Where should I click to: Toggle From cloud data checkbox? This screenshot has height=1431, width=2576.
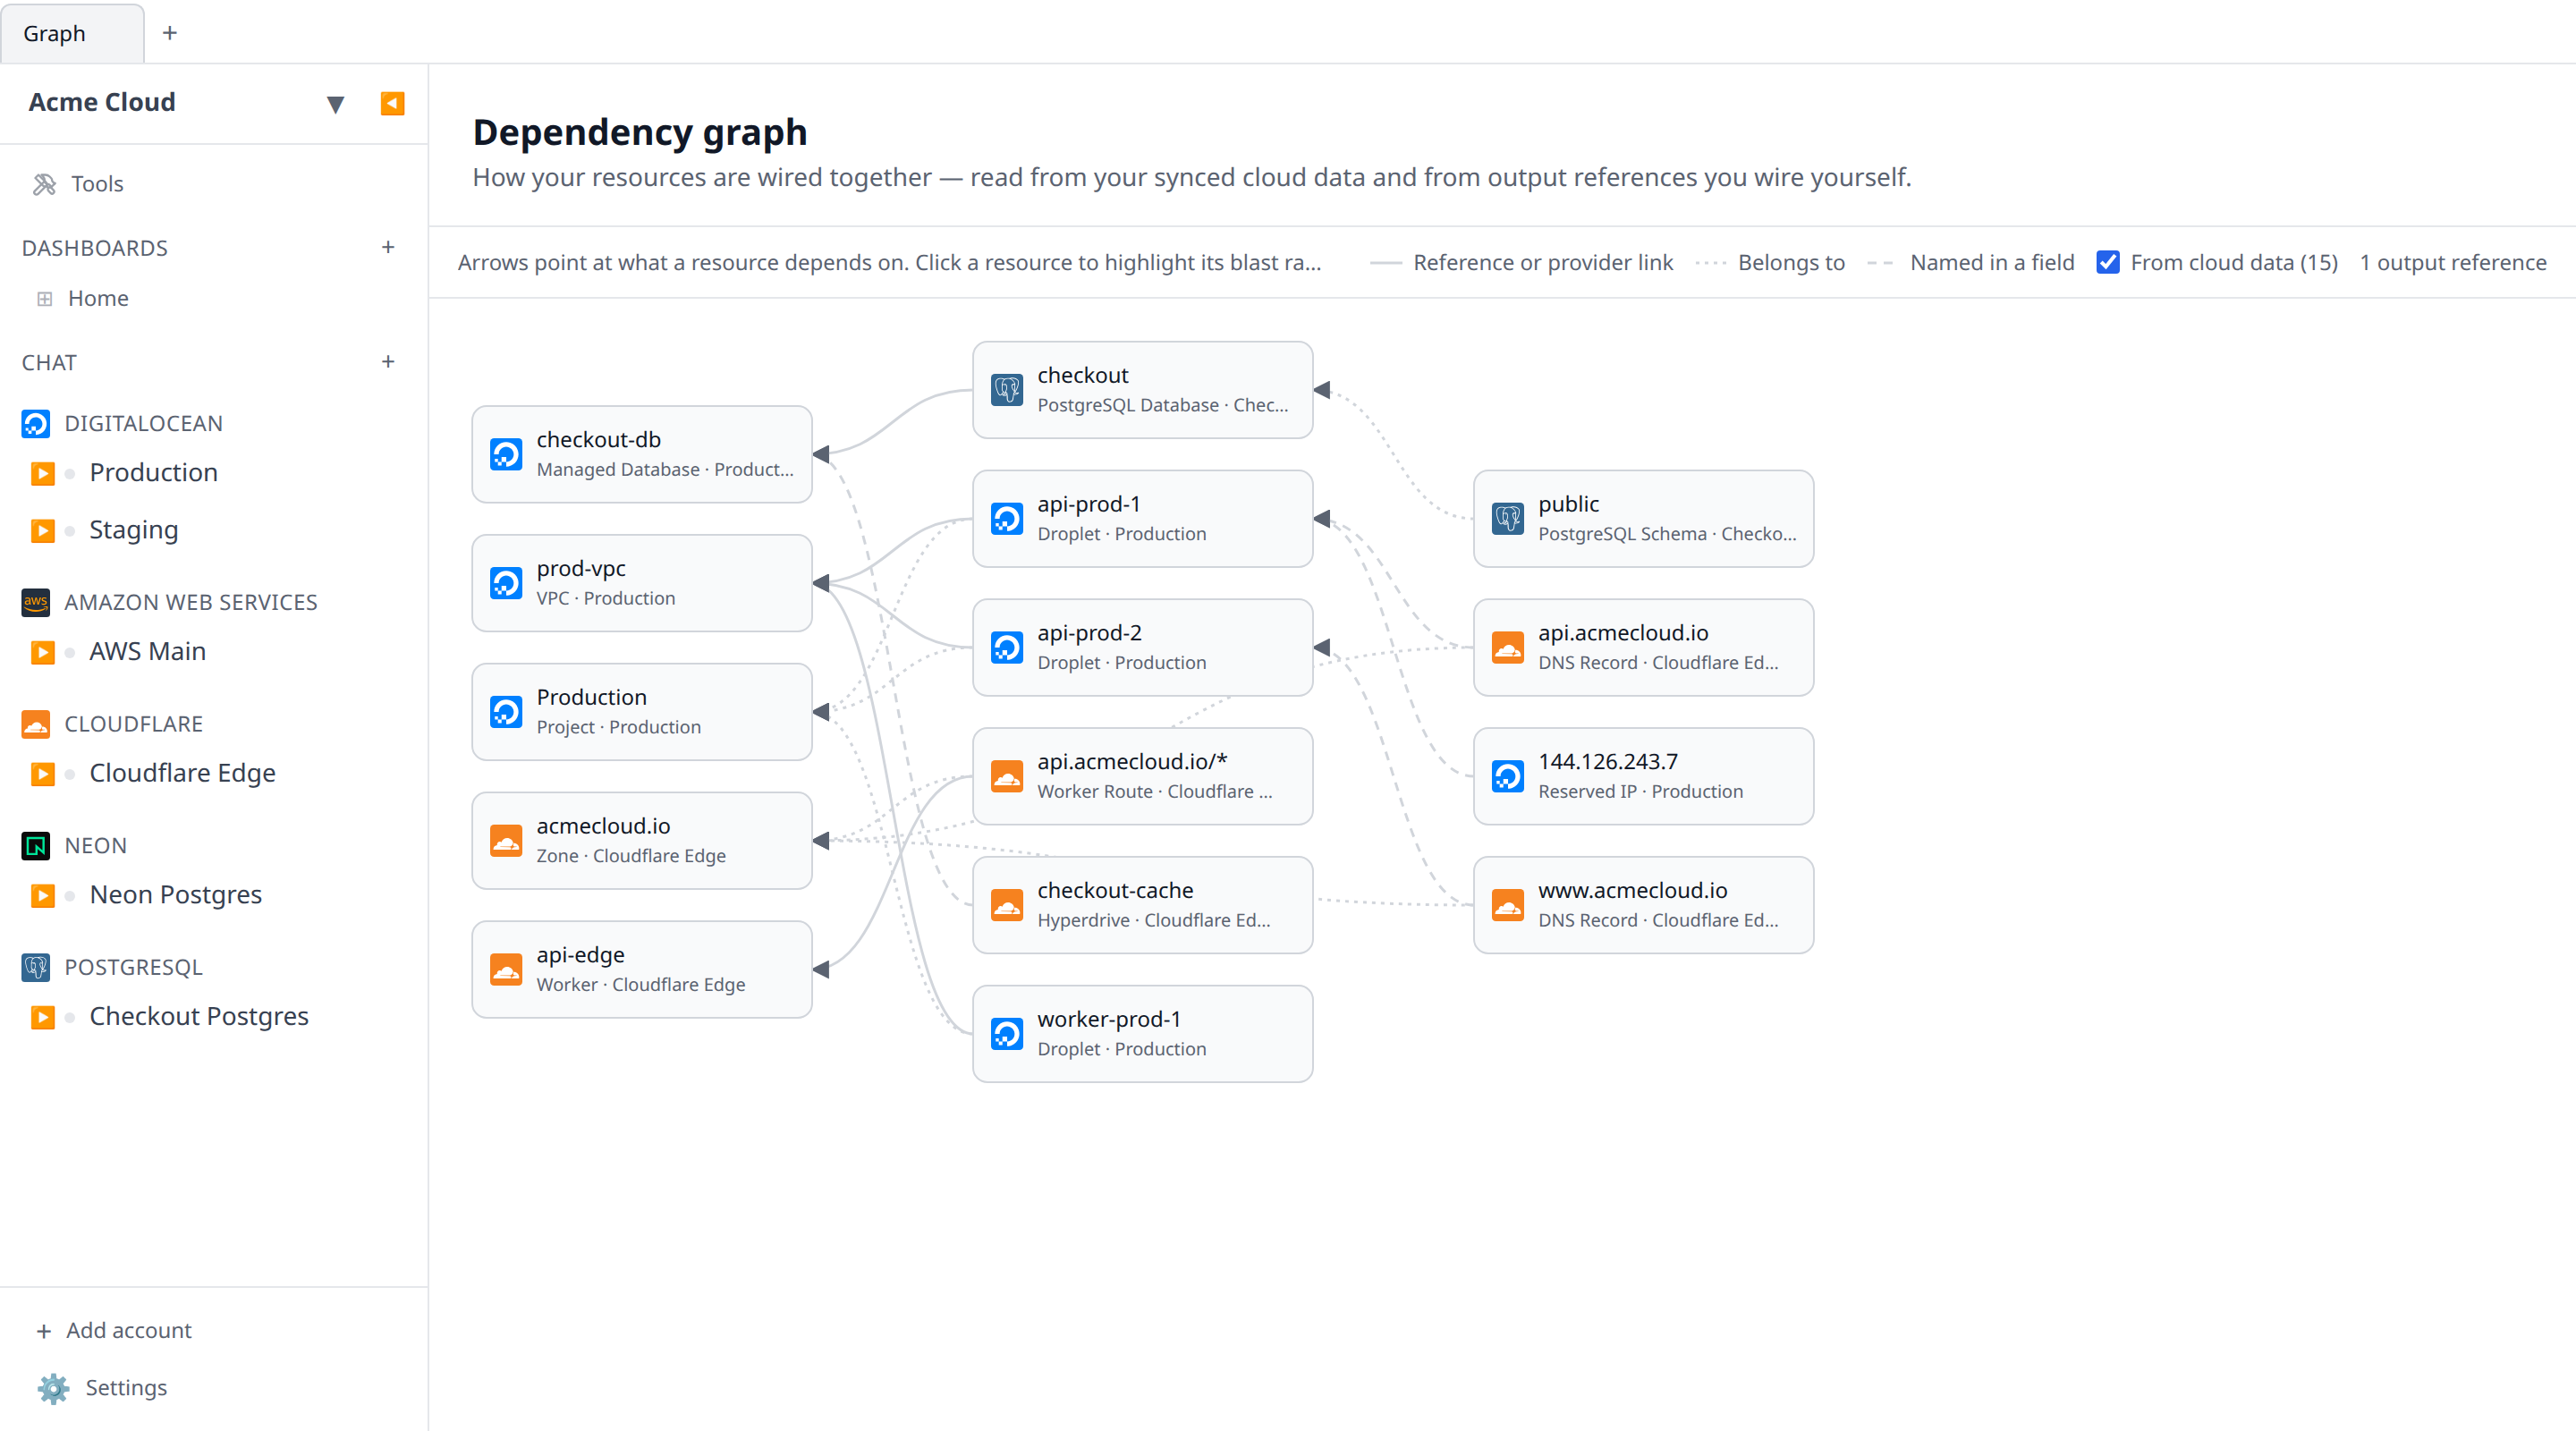[2107, 262]
